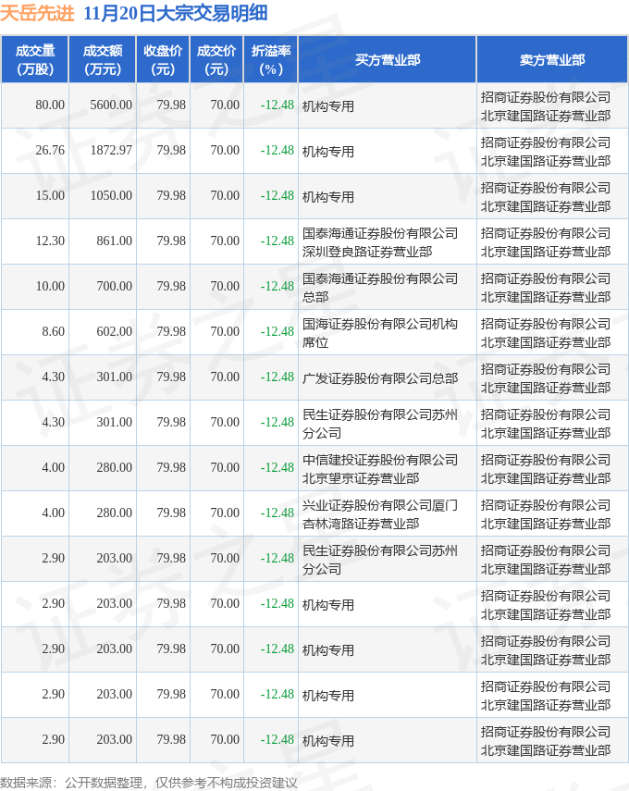Select the 折溢率(%) column header
This screenshot has height=791, width=629.
pos(271,59)
